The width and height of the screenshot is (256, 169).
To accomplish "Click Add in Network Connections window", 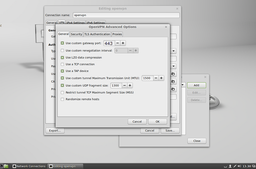I will coord(196,85).
